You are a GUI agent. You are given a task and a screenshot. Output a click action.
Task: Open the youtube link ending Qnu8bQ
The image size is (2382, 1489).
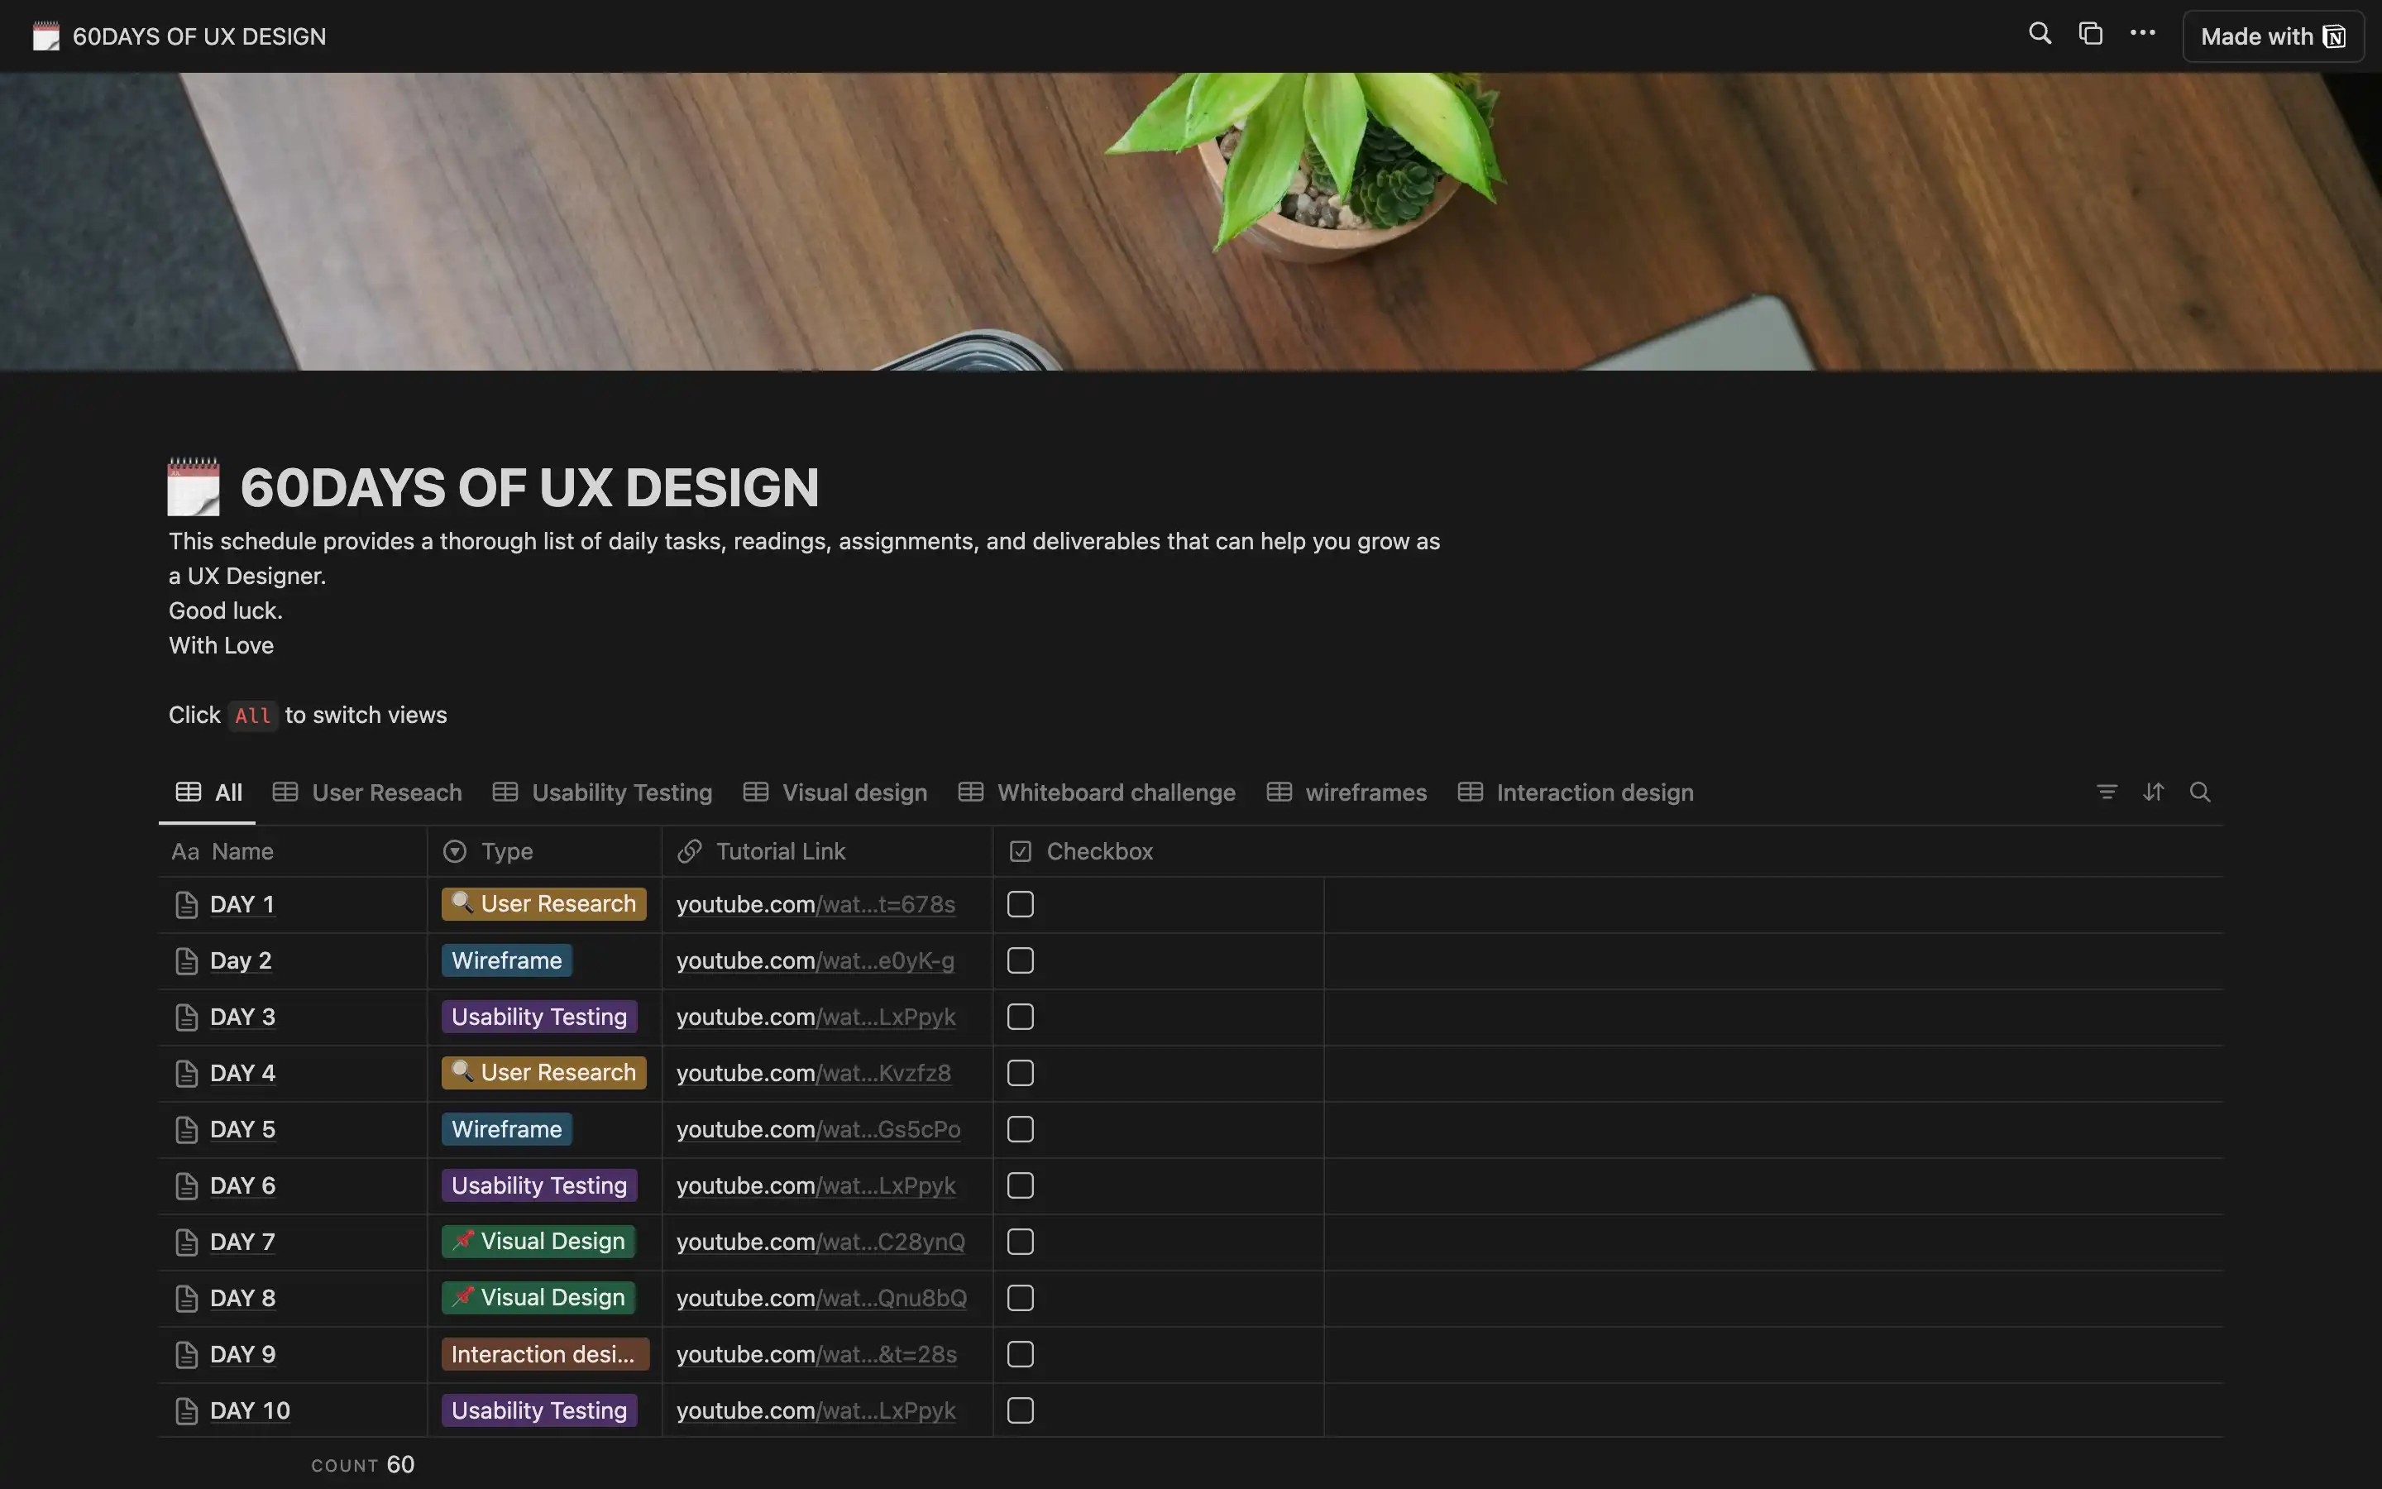[822, 1297]
